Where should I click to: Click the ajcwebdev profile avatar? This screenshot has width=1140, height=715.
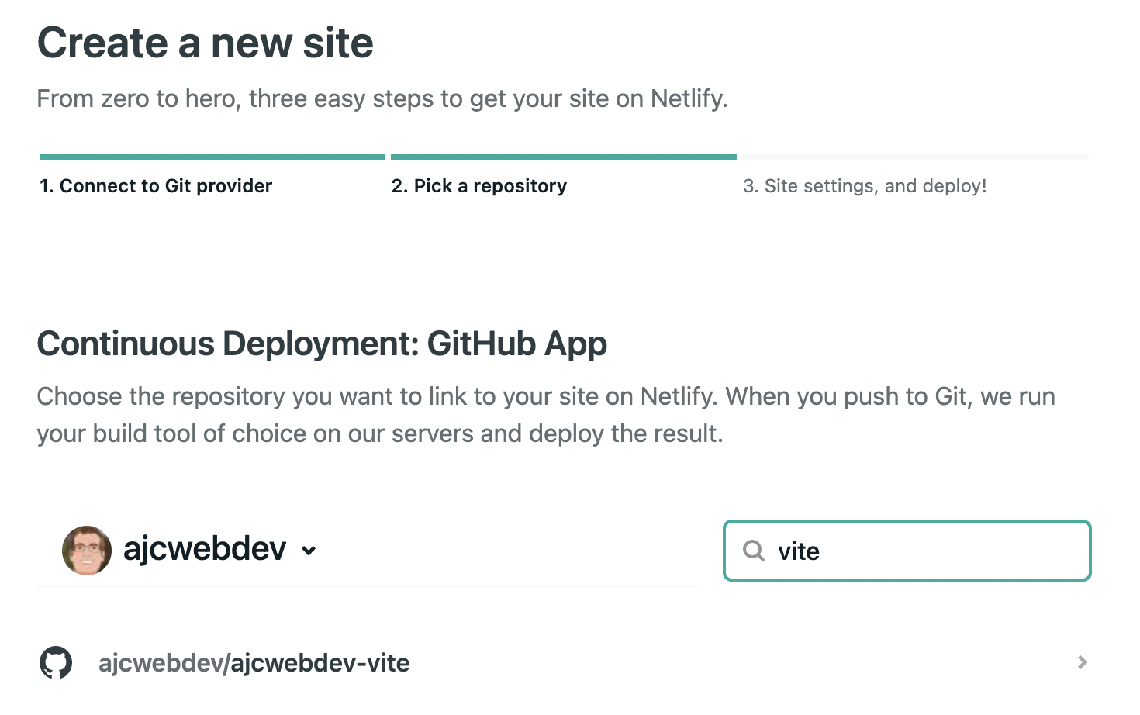[87, 550]
